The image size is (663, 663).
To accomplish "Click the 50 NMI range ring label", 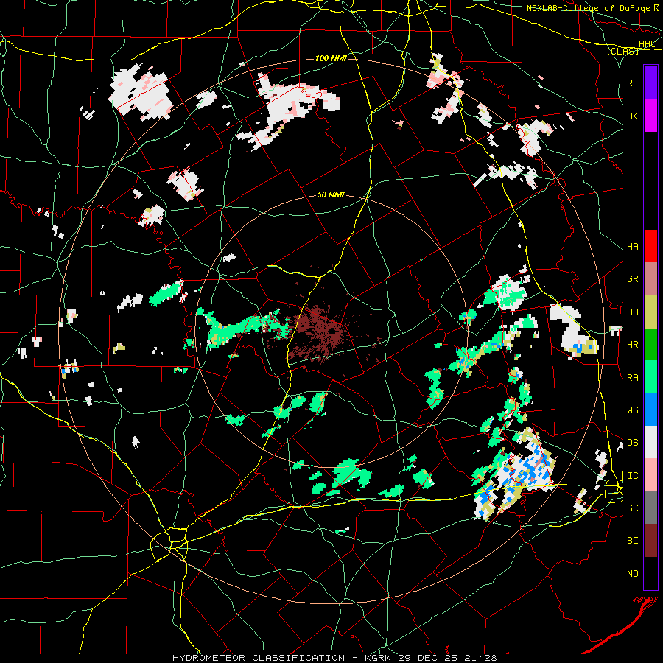I will coord(331,194).
